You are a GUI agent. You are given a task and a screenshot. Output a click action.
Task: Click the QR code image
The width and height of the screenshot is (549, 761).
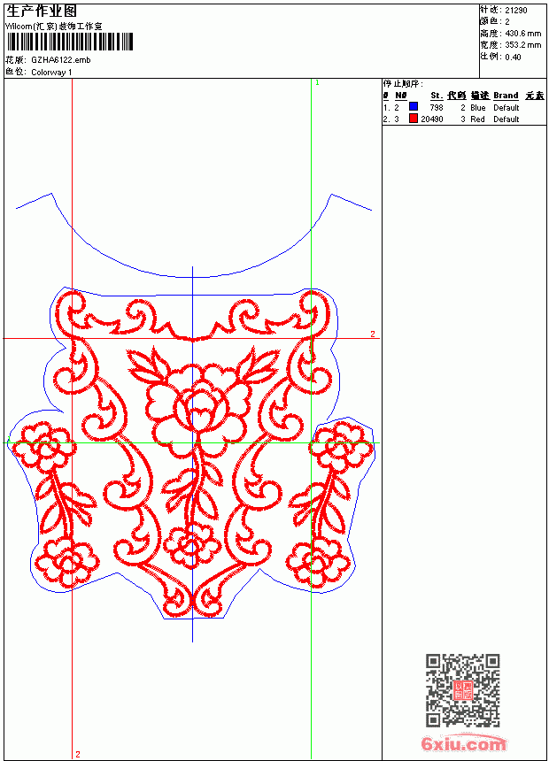[463, 690]
